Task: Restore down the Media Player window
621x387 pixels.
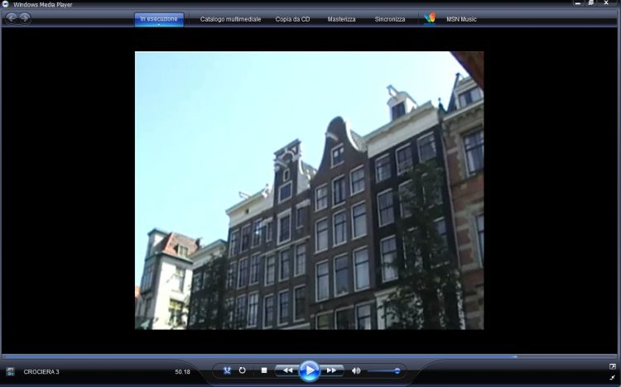Action: pos(591,3)
